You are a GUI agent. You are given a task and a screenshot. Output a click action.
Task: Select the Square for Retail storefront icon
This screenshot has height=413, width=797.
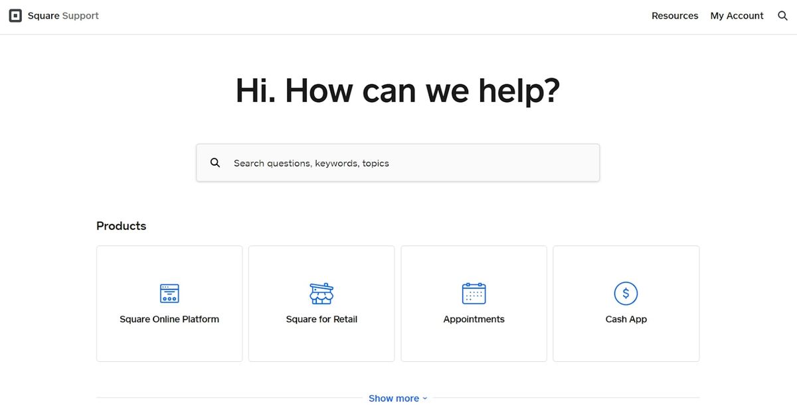[321, 293]
